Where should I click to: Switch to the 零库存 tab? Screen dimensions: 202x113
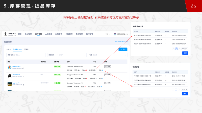tap(26, 49)
